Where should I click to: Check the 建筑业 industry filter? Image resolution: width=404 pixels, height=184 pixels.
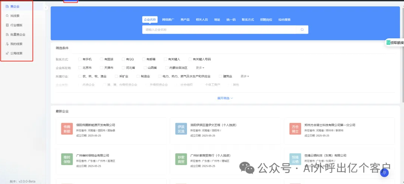pyautogui.click(x=220, y=76)
